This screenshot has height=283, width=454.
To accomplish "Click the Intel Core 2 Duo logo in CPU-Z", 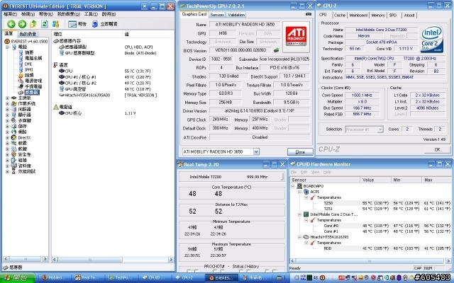I will [x=432, y=39].
